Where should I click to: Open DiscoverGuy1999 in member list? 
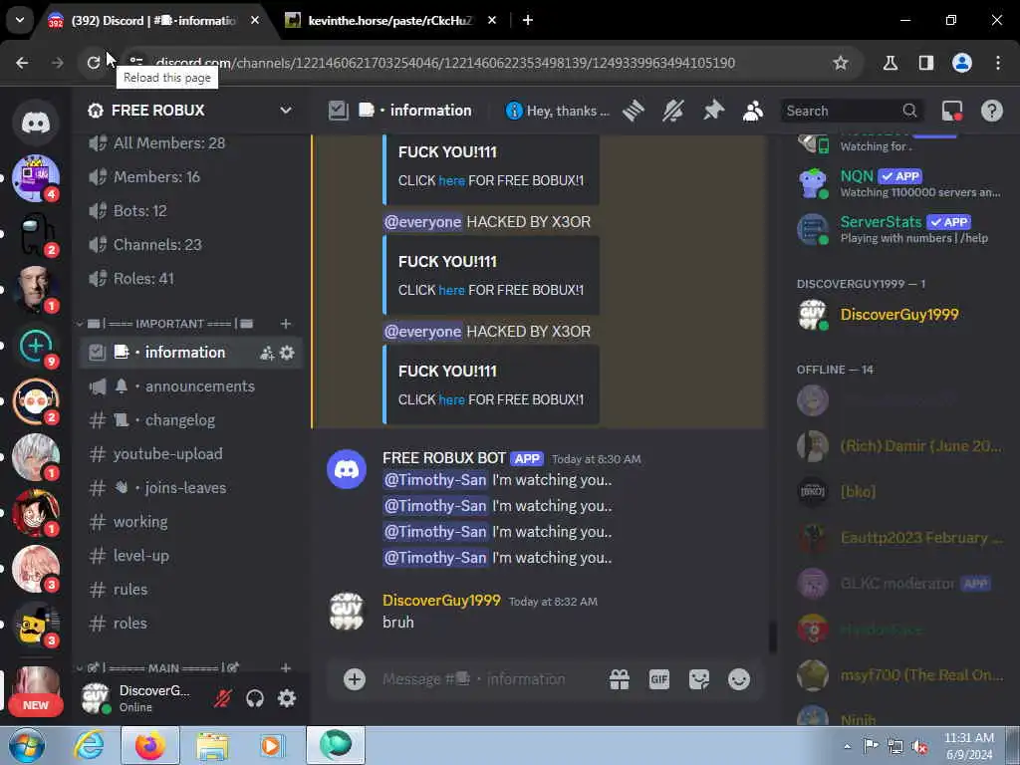coord(898,315)
